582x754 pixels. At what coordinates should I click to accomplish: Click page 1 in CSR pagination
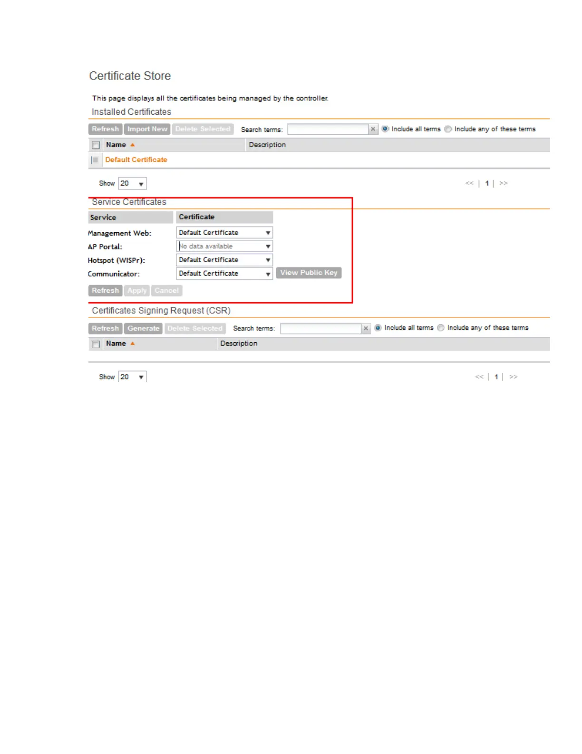click(496, 377)
